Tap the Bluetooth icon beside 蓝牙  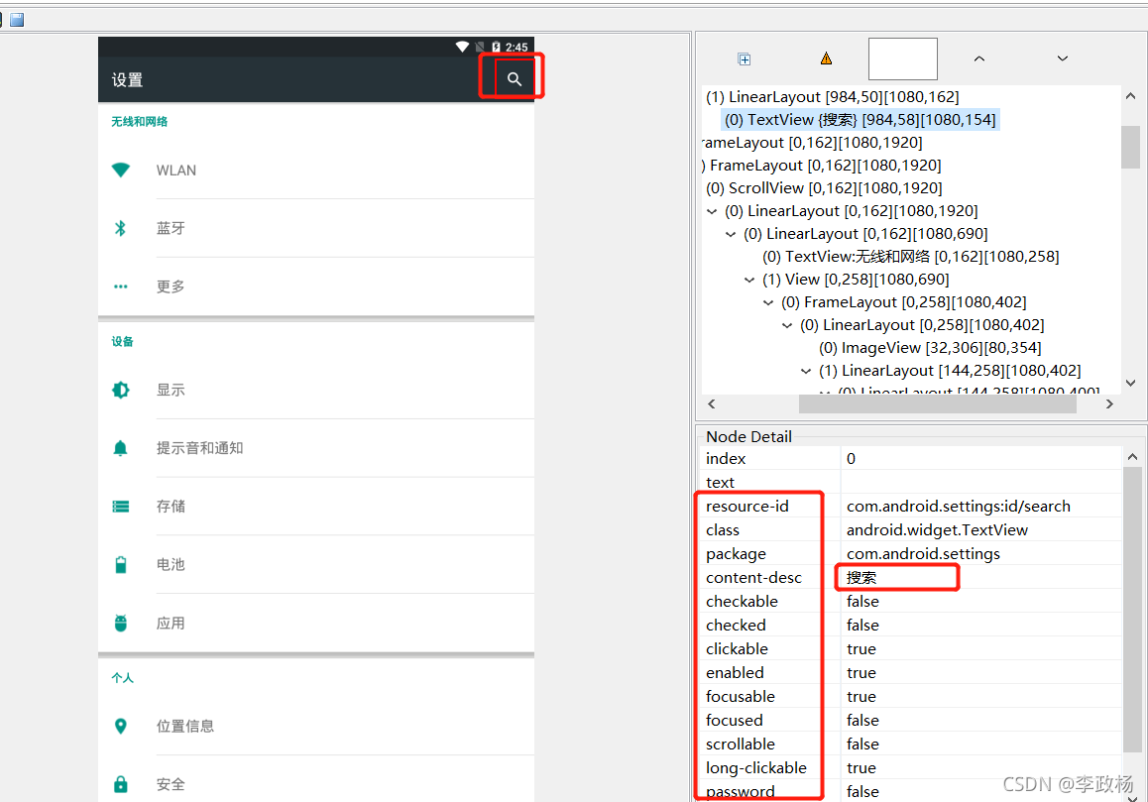coord(121,228)
